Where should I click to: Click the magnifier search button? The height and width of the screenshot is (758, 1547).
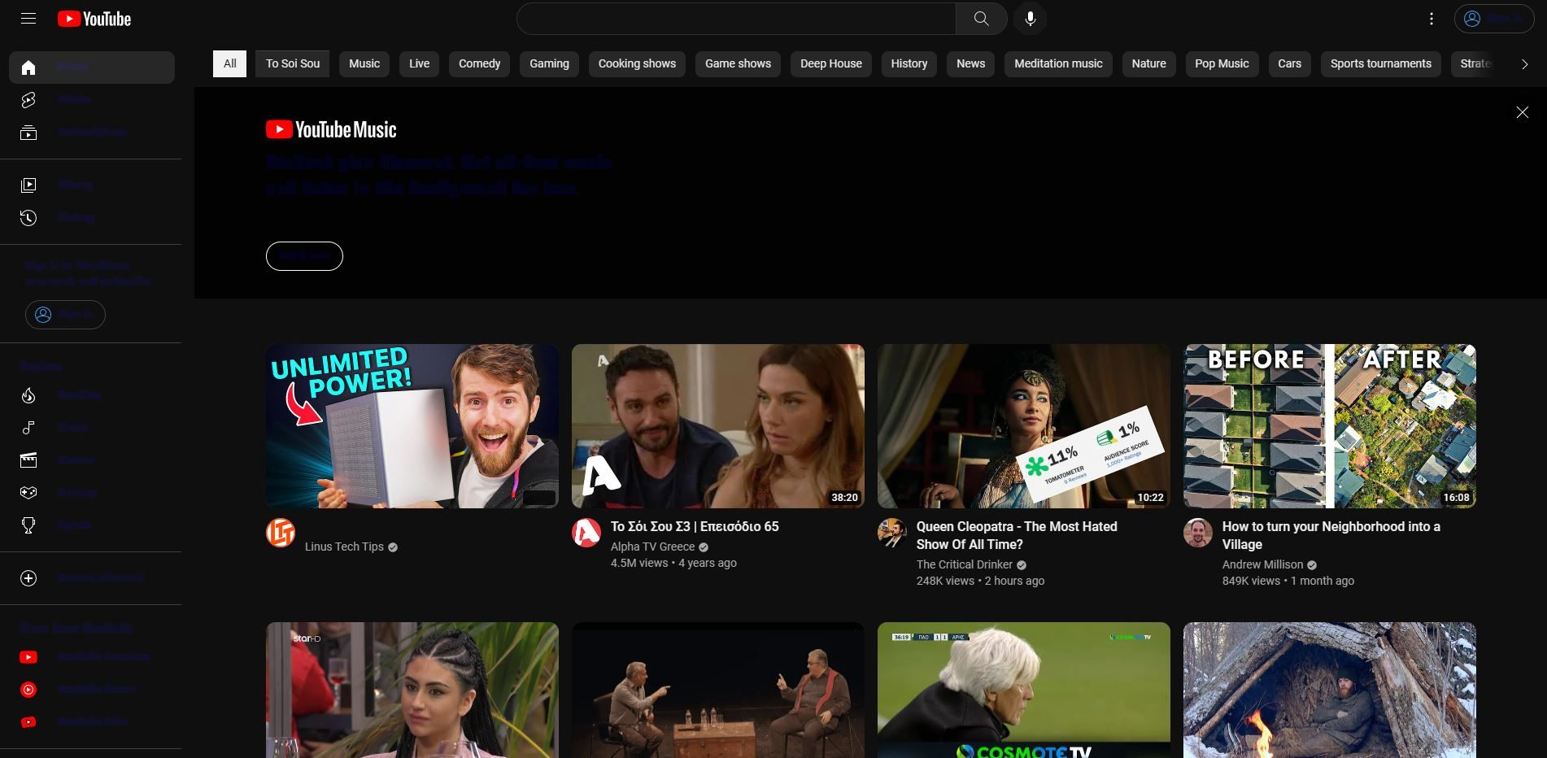[981, 19]
